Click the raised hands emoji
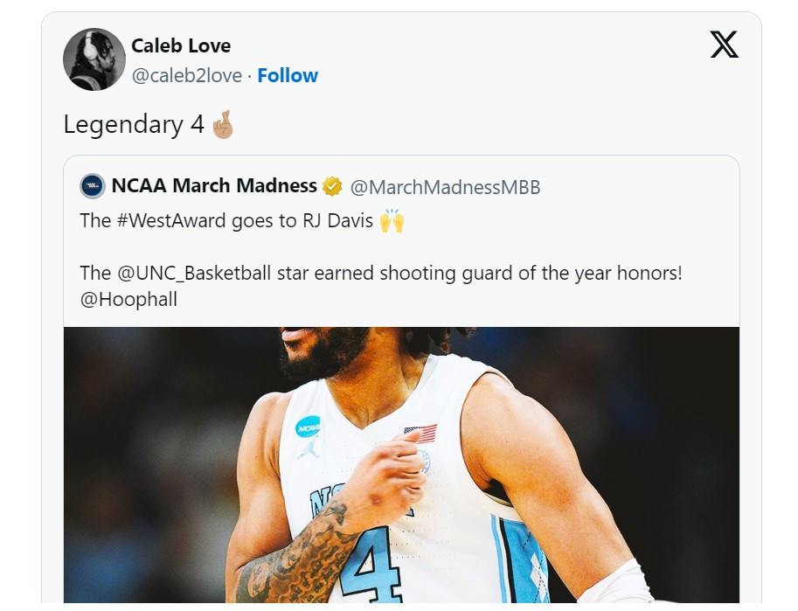Screen dimensions: 798x611 [x=392, y=221]
